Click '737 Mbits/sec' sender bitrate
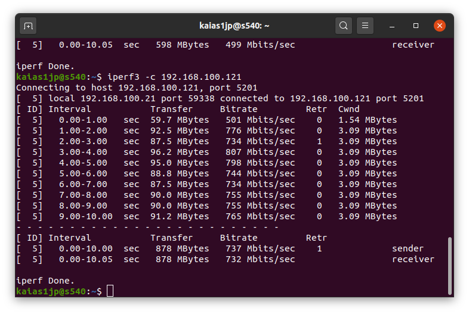Viewport: 469px width, 314px height. [x=260, y=248]
